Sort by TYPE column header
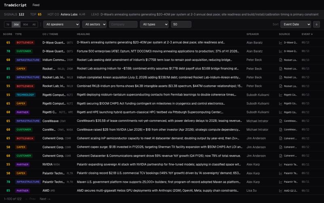The width and height of the screenshot is (324, 203). click(18, 34)
